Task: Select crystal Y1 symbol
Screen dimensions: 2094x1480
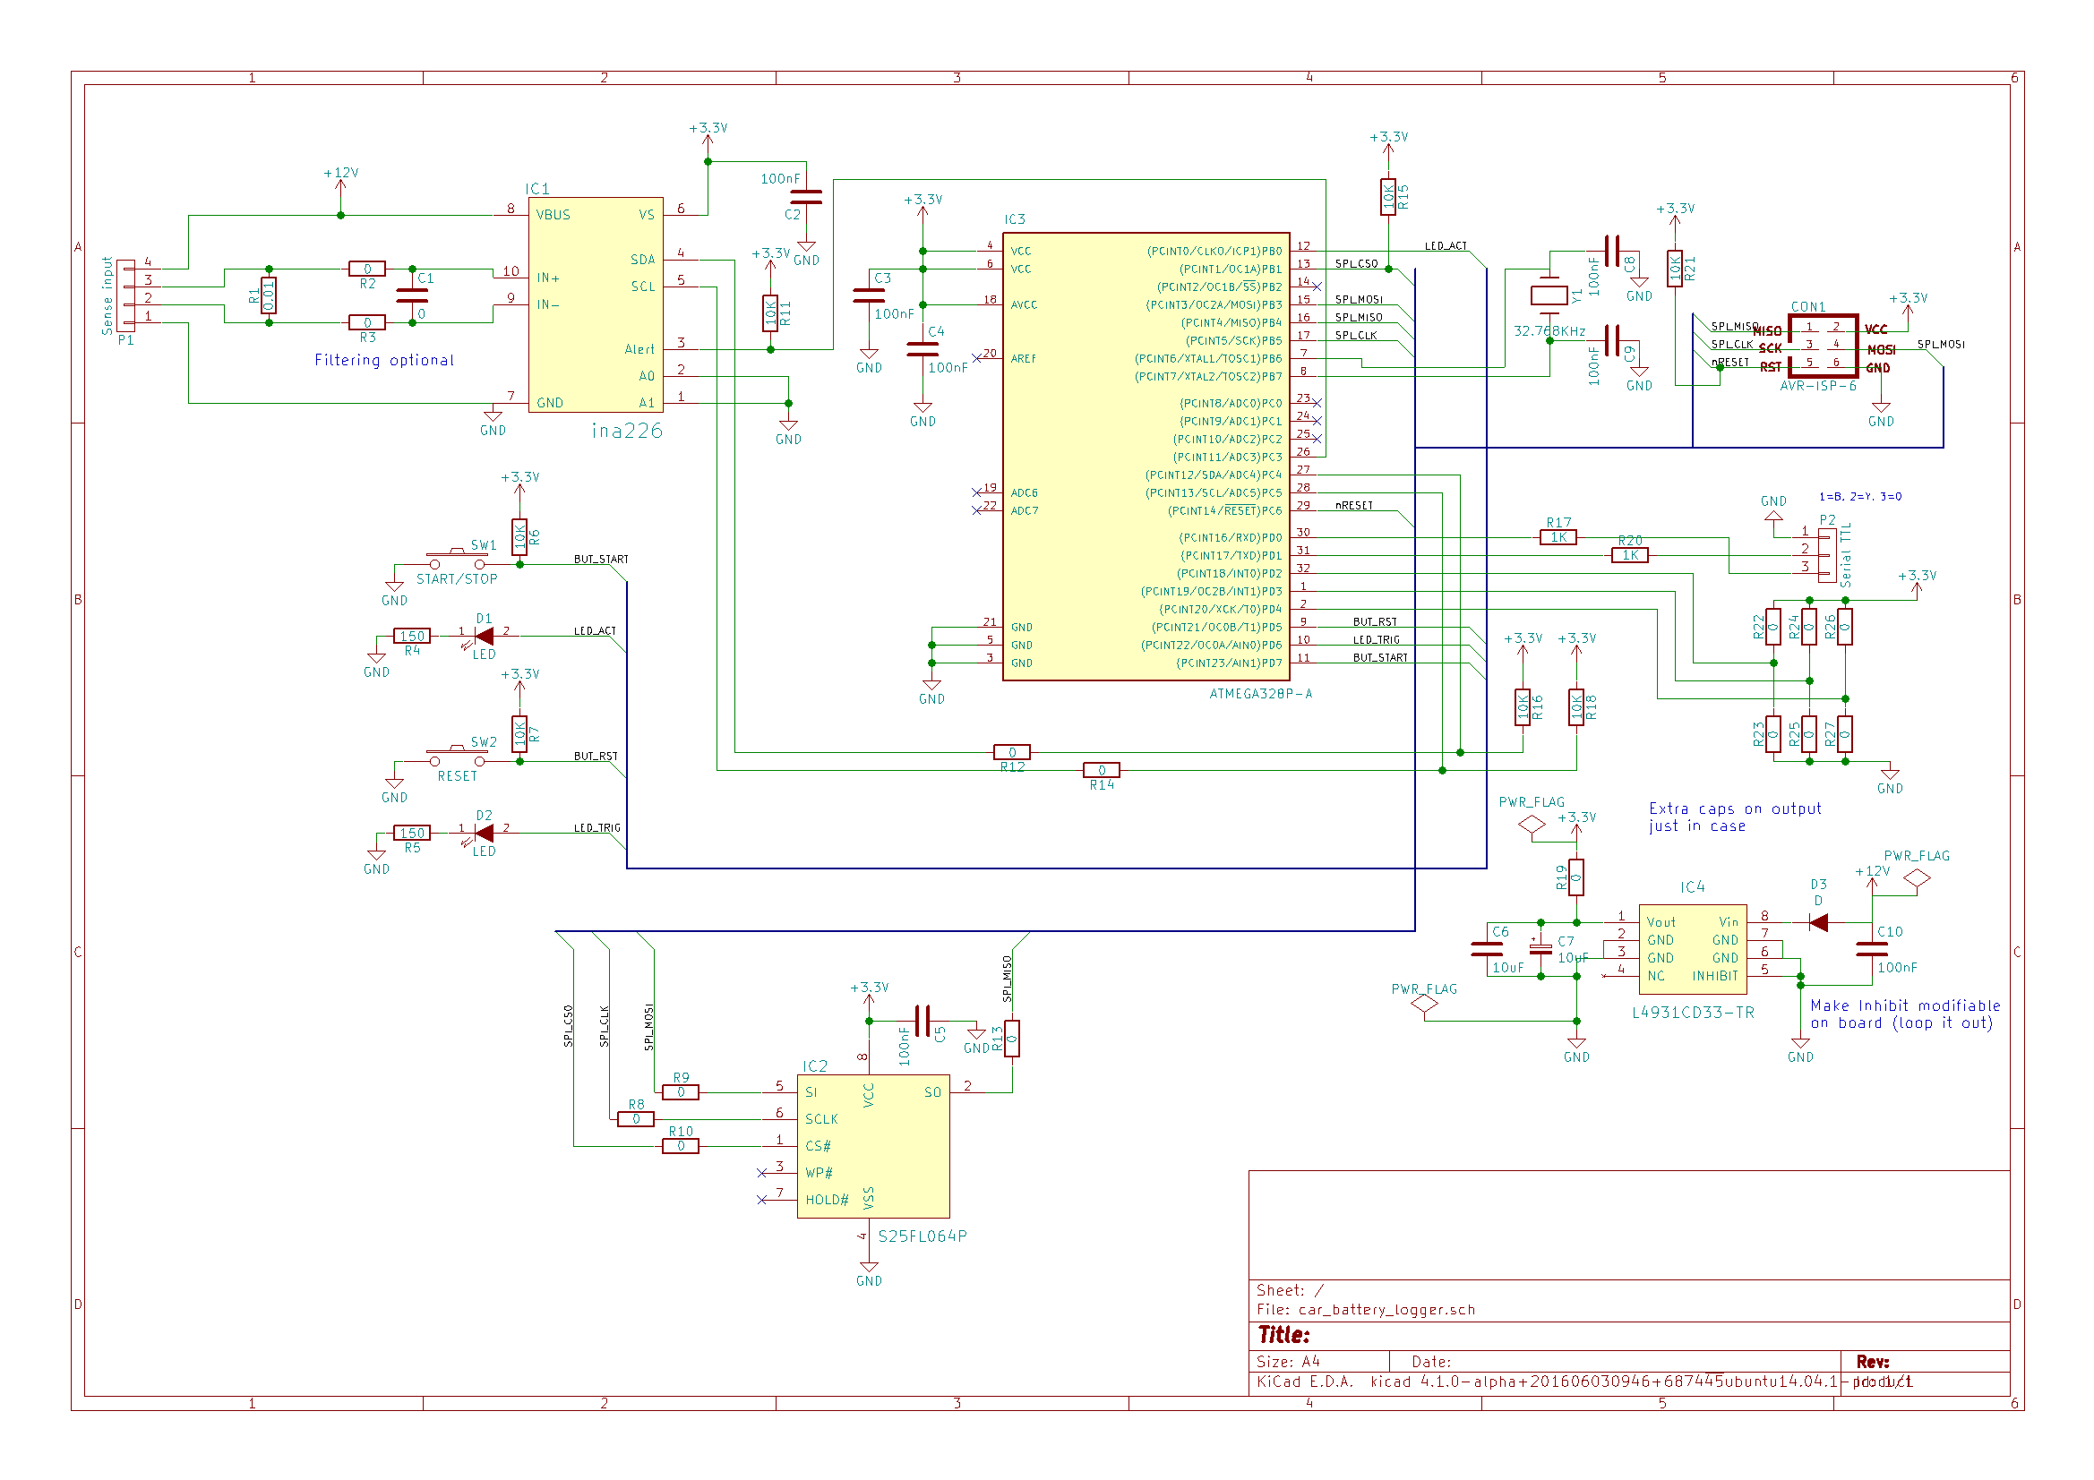Action: pos(1549,295)
